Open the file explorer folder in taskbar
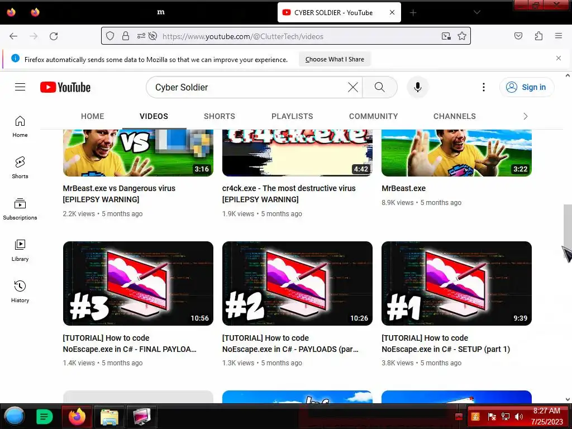This screenshot has height=429, width=572. pyautogui.click(x=109, y=417)
